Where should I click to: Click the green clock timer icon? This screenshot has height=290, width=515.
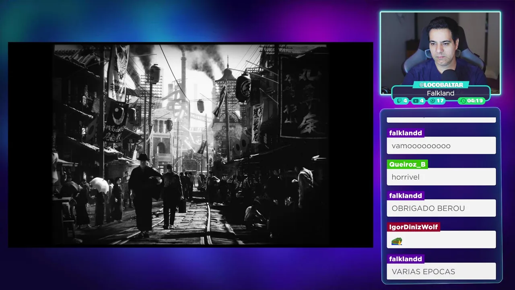463,101
